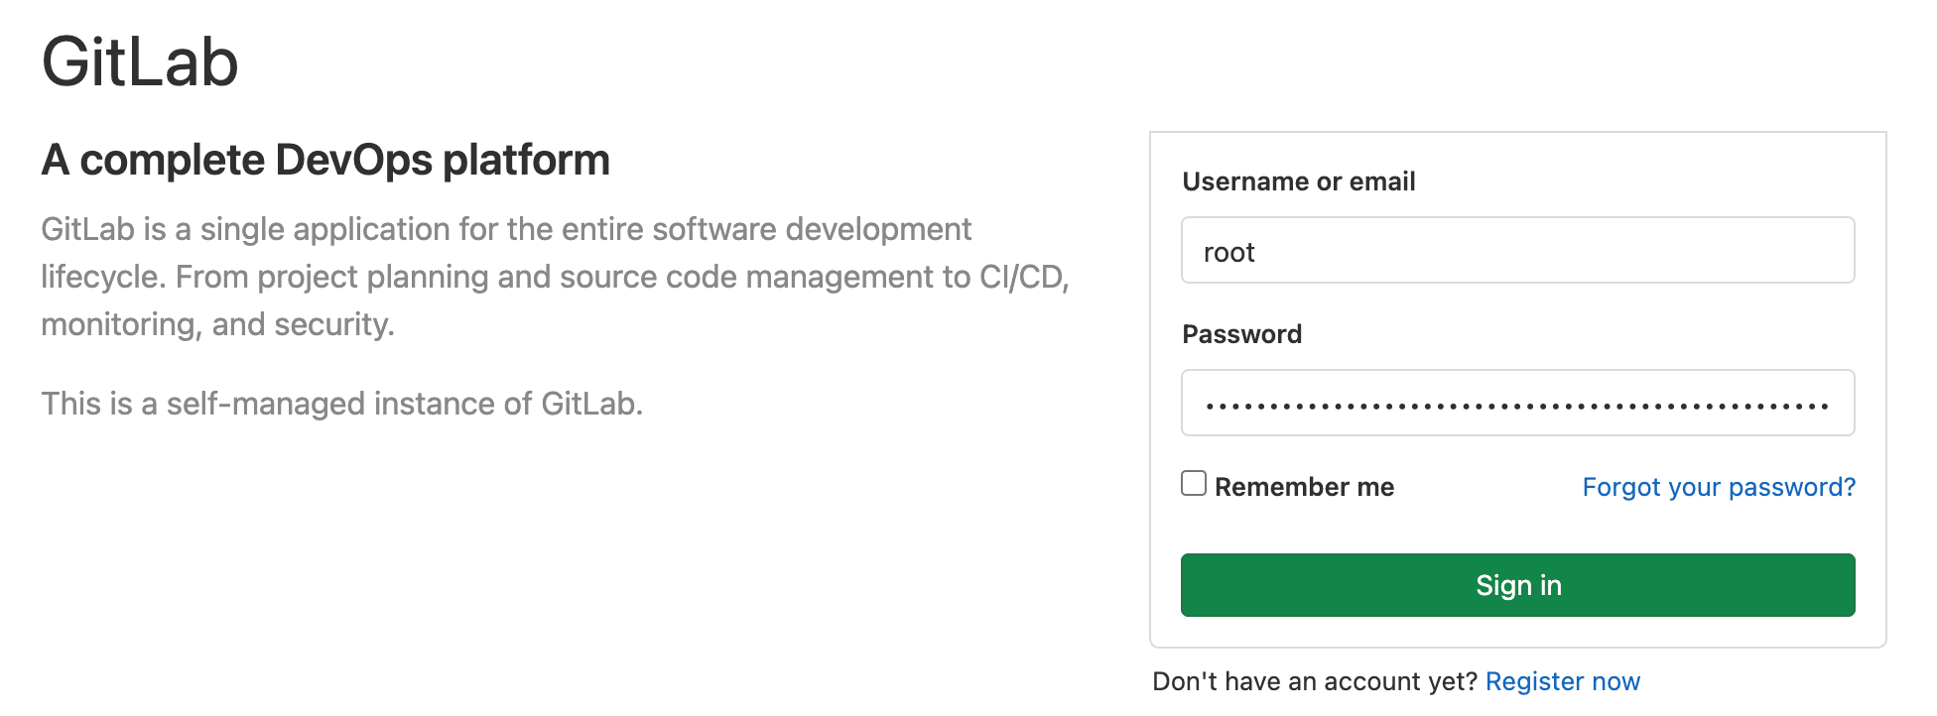Follow the Register now link
Screen dimensions: 1937x716
pyautogui.click(x=1562, y=681)
